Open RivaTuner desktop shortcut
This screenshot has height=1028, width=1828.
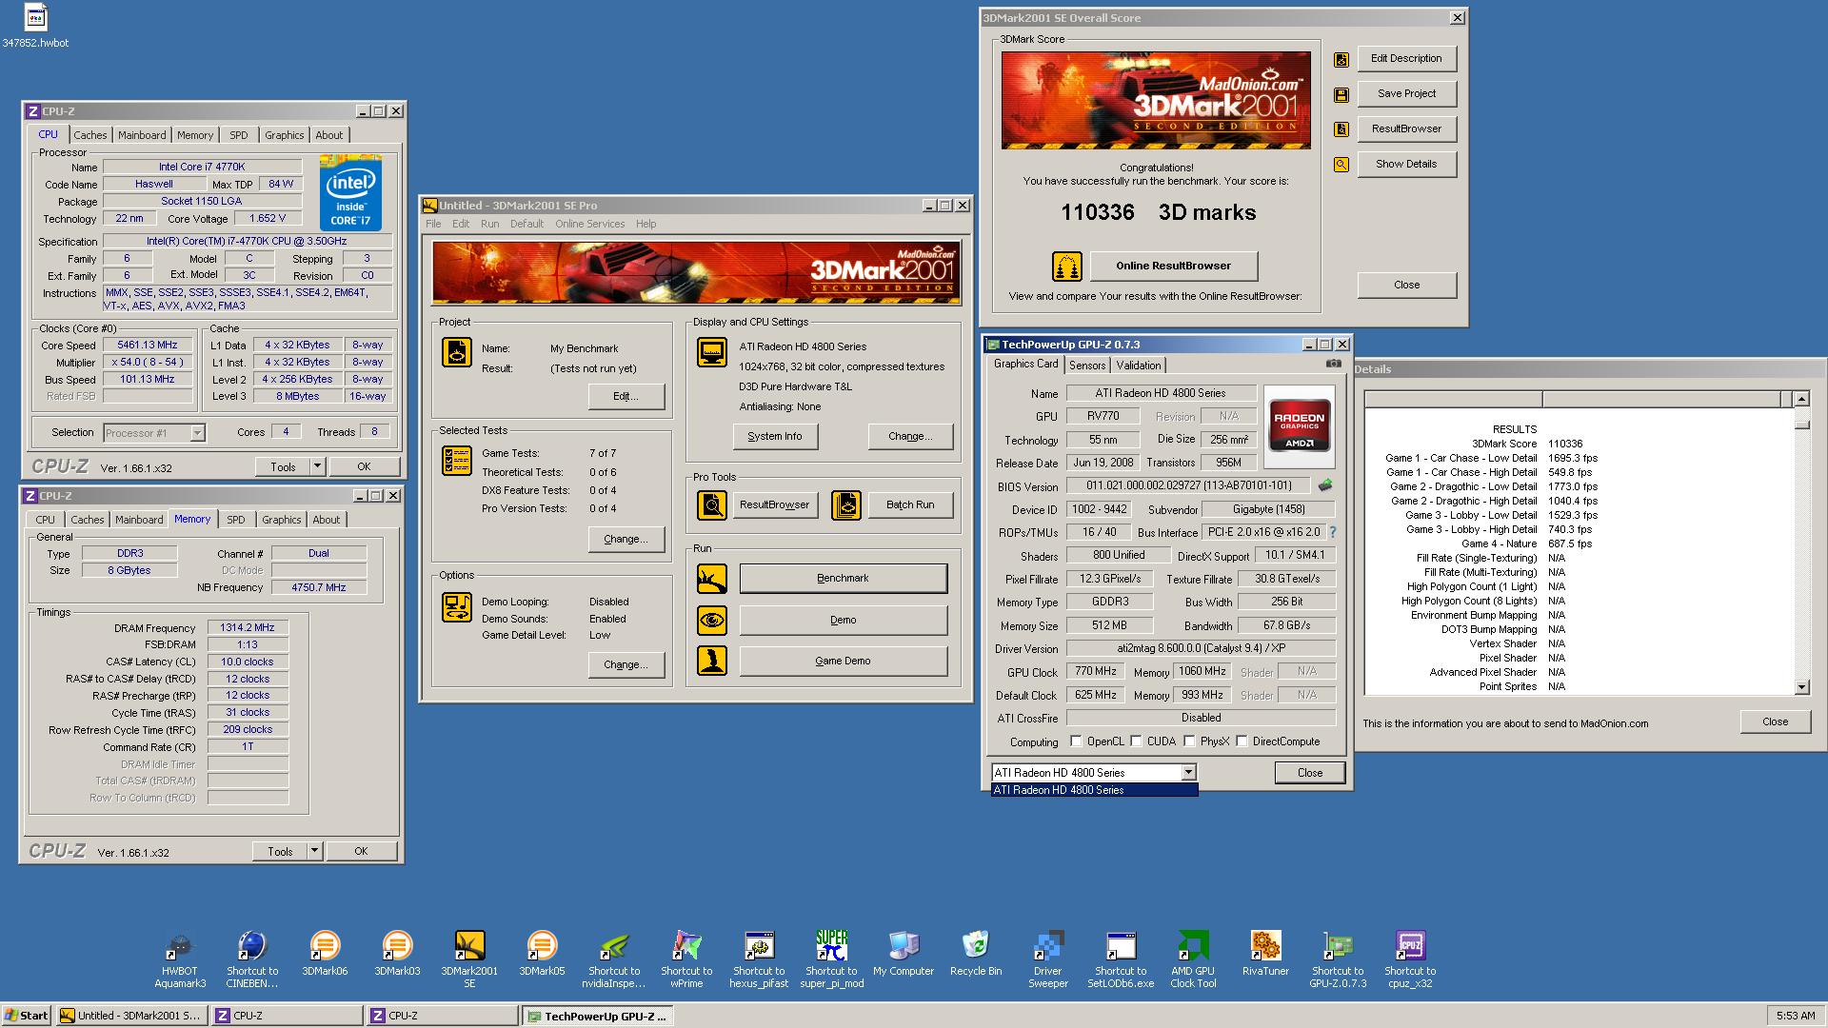[x=1265, y=946]
